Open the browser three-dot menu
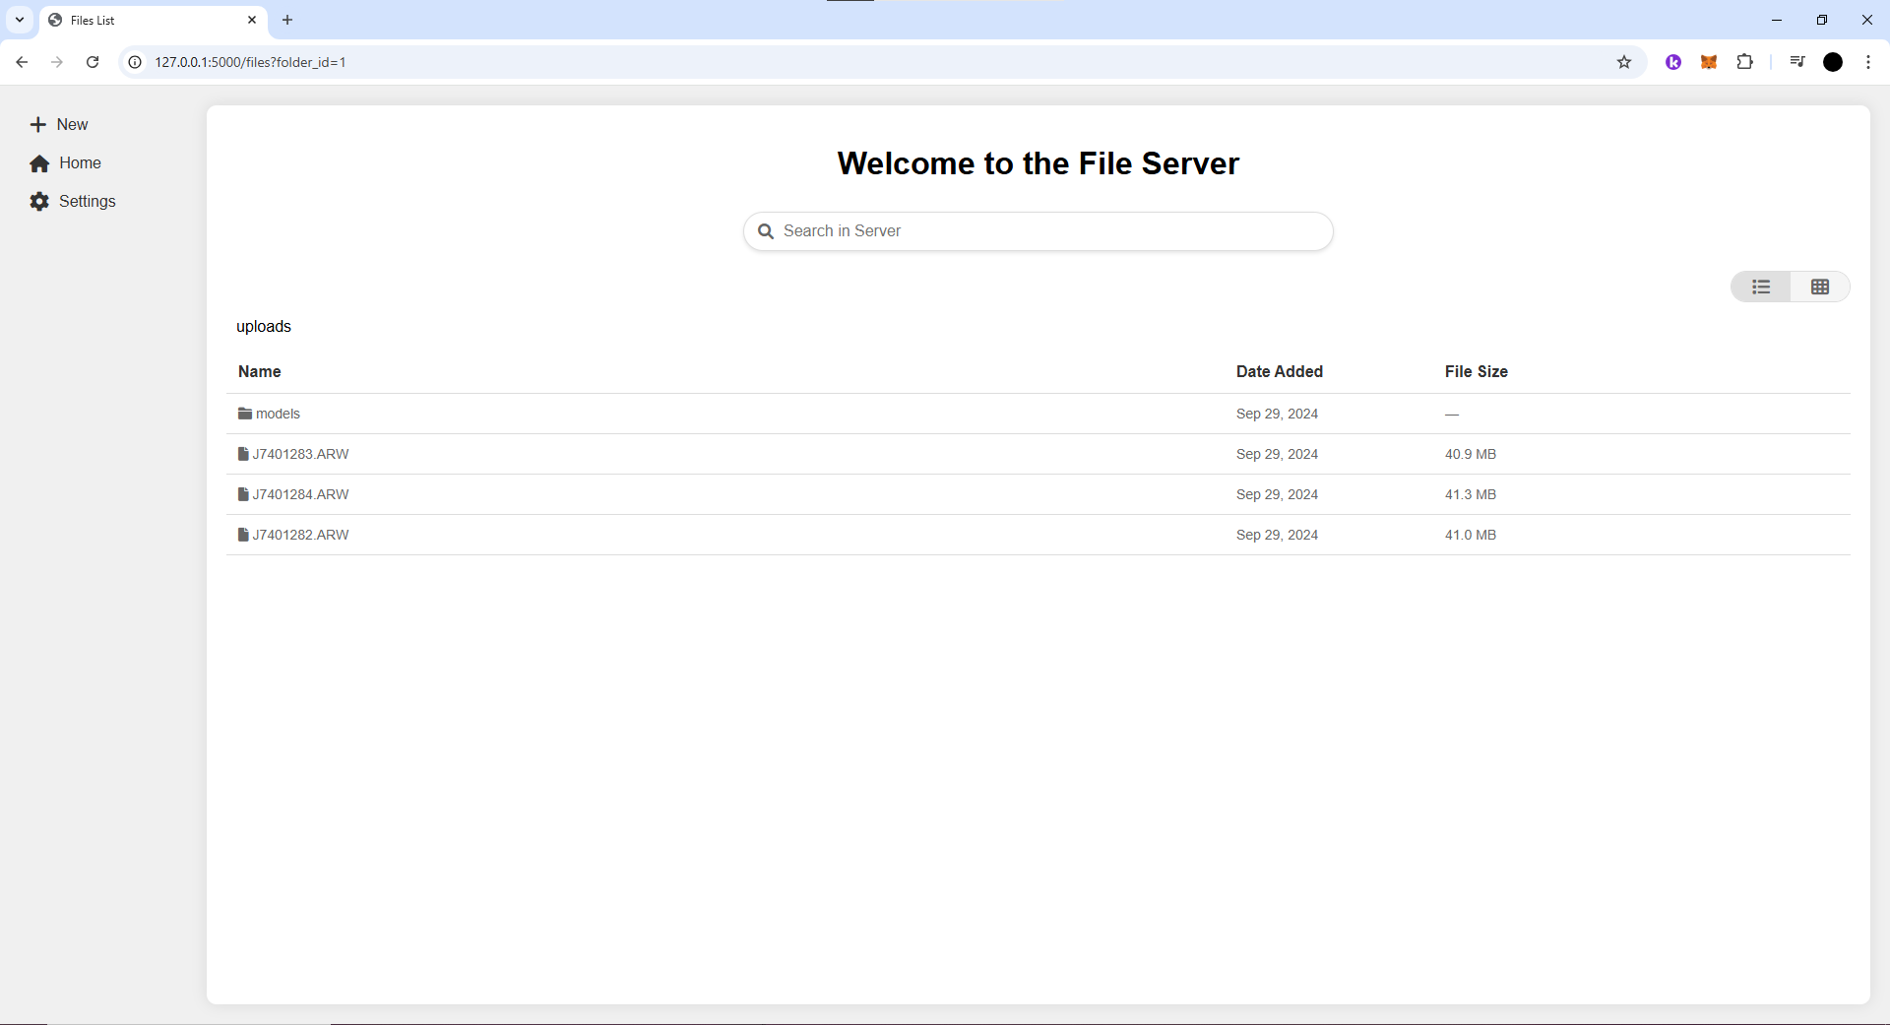The width and height of the screenshot is (1890, 1025). 1867,62
